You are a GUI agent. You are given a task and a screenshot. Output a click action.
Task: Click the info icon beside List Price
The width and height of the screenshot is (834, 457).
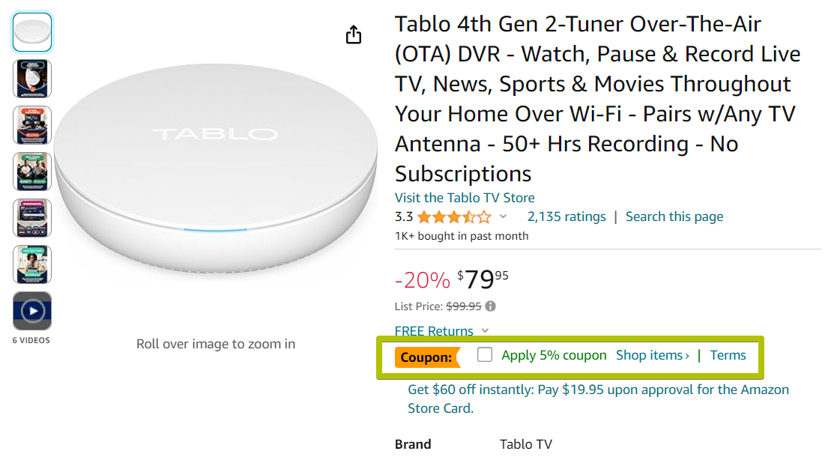[492, 306]
